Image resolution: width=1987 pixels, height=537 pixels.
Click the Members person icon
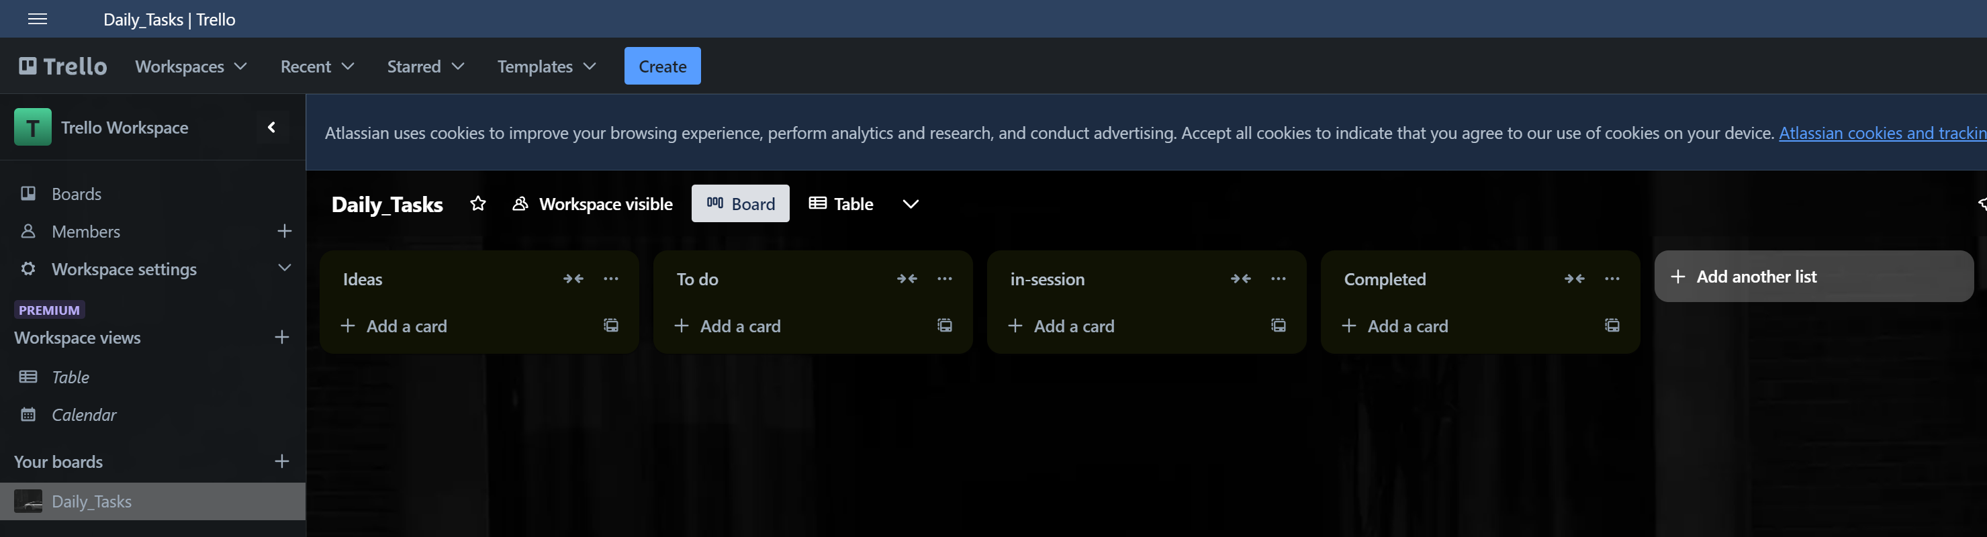(29, 231)
